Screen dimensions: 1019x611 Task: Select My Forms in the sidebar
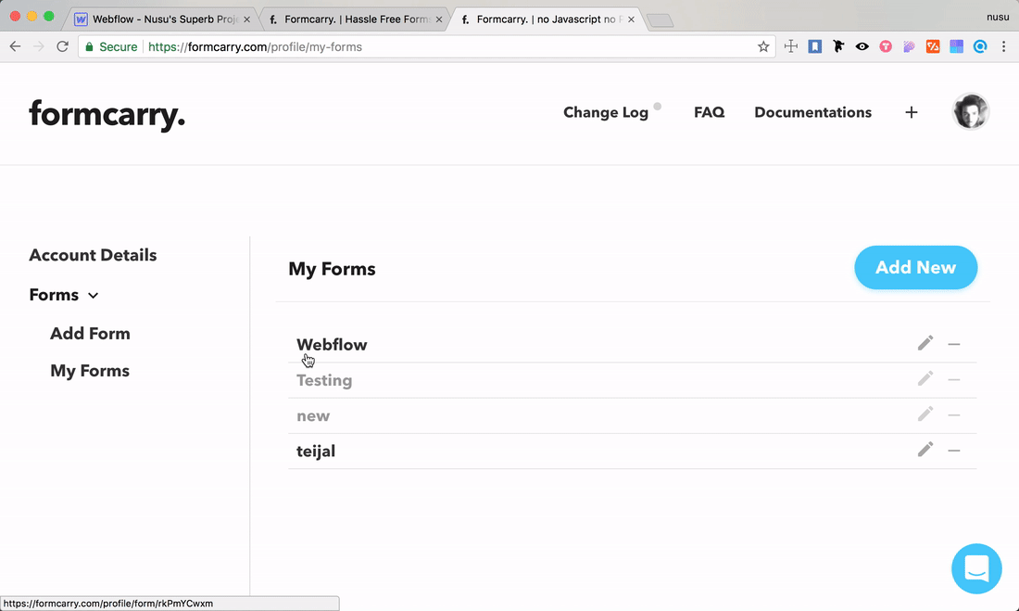click(x=90, y=371)
